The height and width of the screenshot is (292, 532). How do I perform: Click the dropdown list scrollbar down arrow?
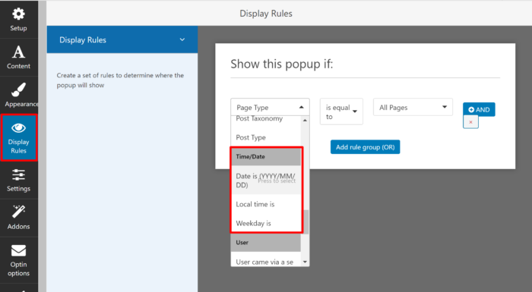pos(305,262)
